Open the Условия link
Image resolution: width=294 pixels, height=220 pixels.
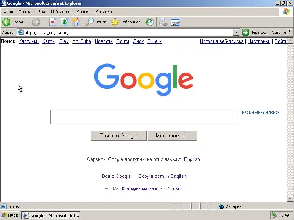pyautogui.click(x=174, y=188)
